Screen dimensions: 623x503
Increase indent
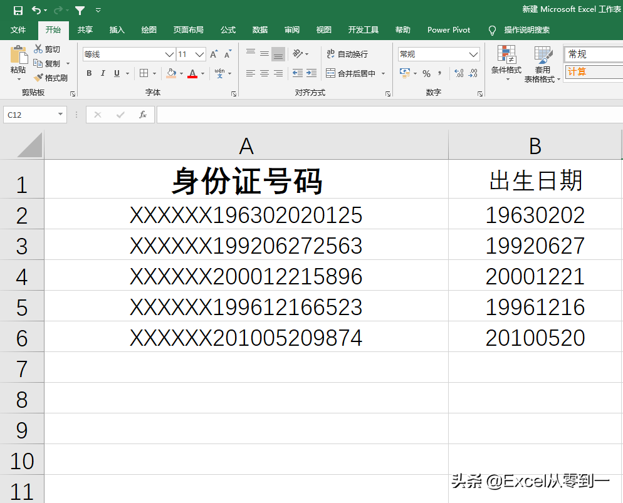[x=311, y=73]
